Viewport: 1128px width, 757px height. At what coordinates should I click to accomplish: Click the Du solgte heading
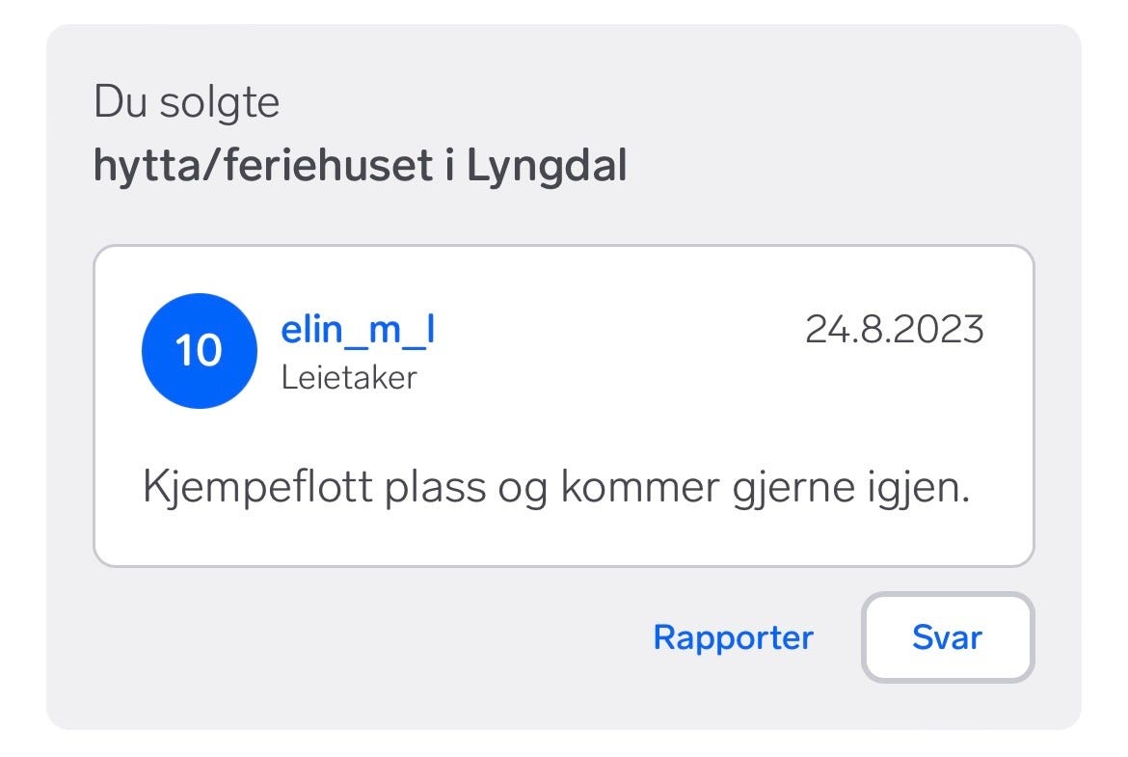pyautogui.click(x=188, y=100)
